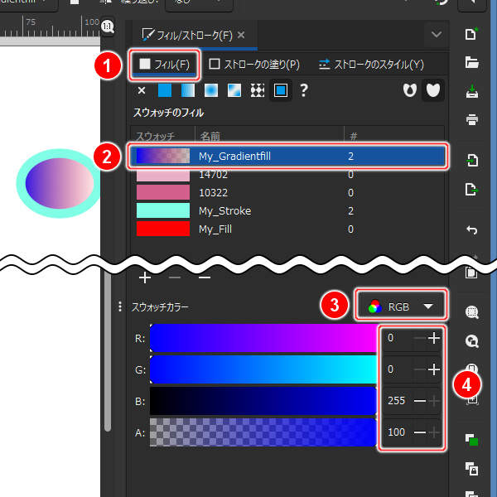Click the zoom to selection icon
The image size is (497, 497).
[x=471, y=312]
